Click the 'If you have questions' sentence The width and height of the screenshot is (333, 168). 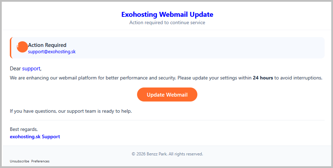coord(71,111)
